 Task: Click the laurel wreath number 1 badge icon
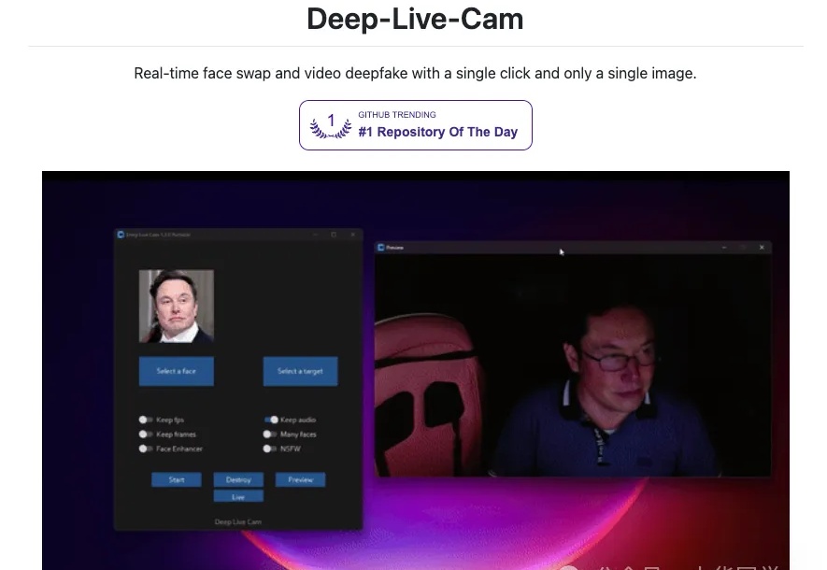point(330,124)
